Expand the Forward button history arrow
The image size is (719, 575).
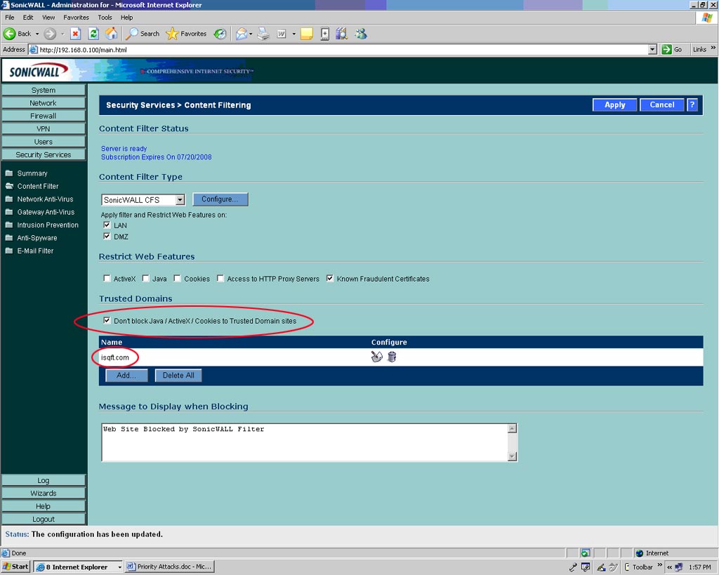[62, 34]
